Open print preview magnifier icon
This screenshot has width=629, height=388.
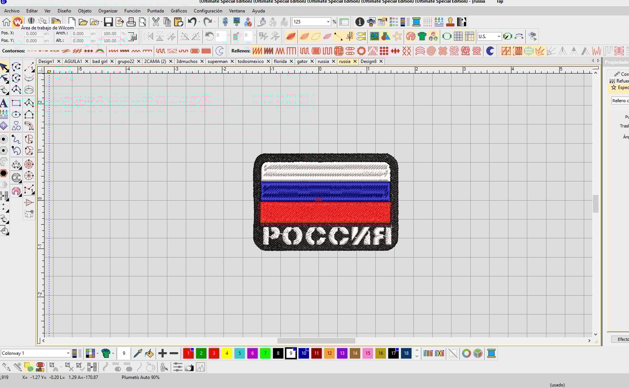[x=143, y=22]
